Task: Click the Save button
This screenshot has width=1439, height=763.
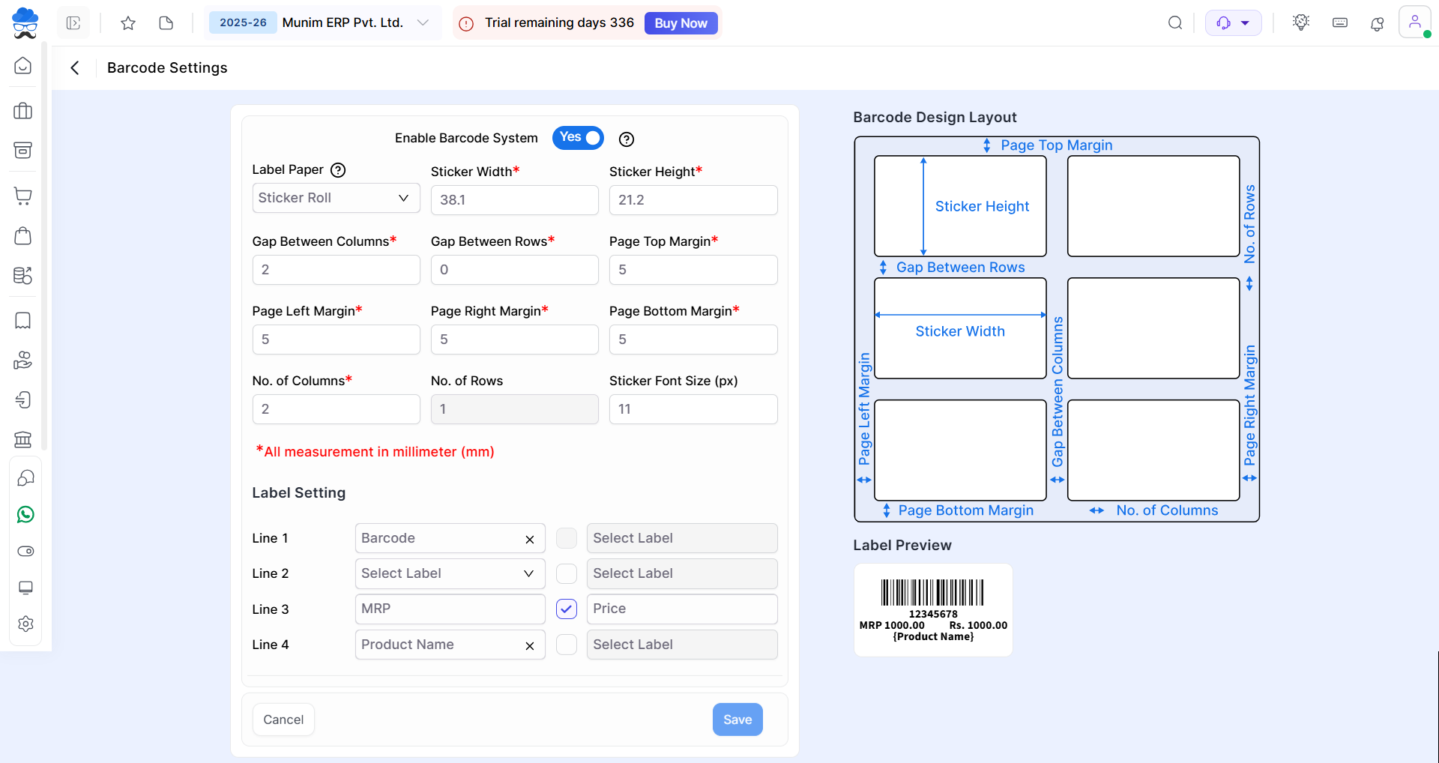Action: coord(737,720)
